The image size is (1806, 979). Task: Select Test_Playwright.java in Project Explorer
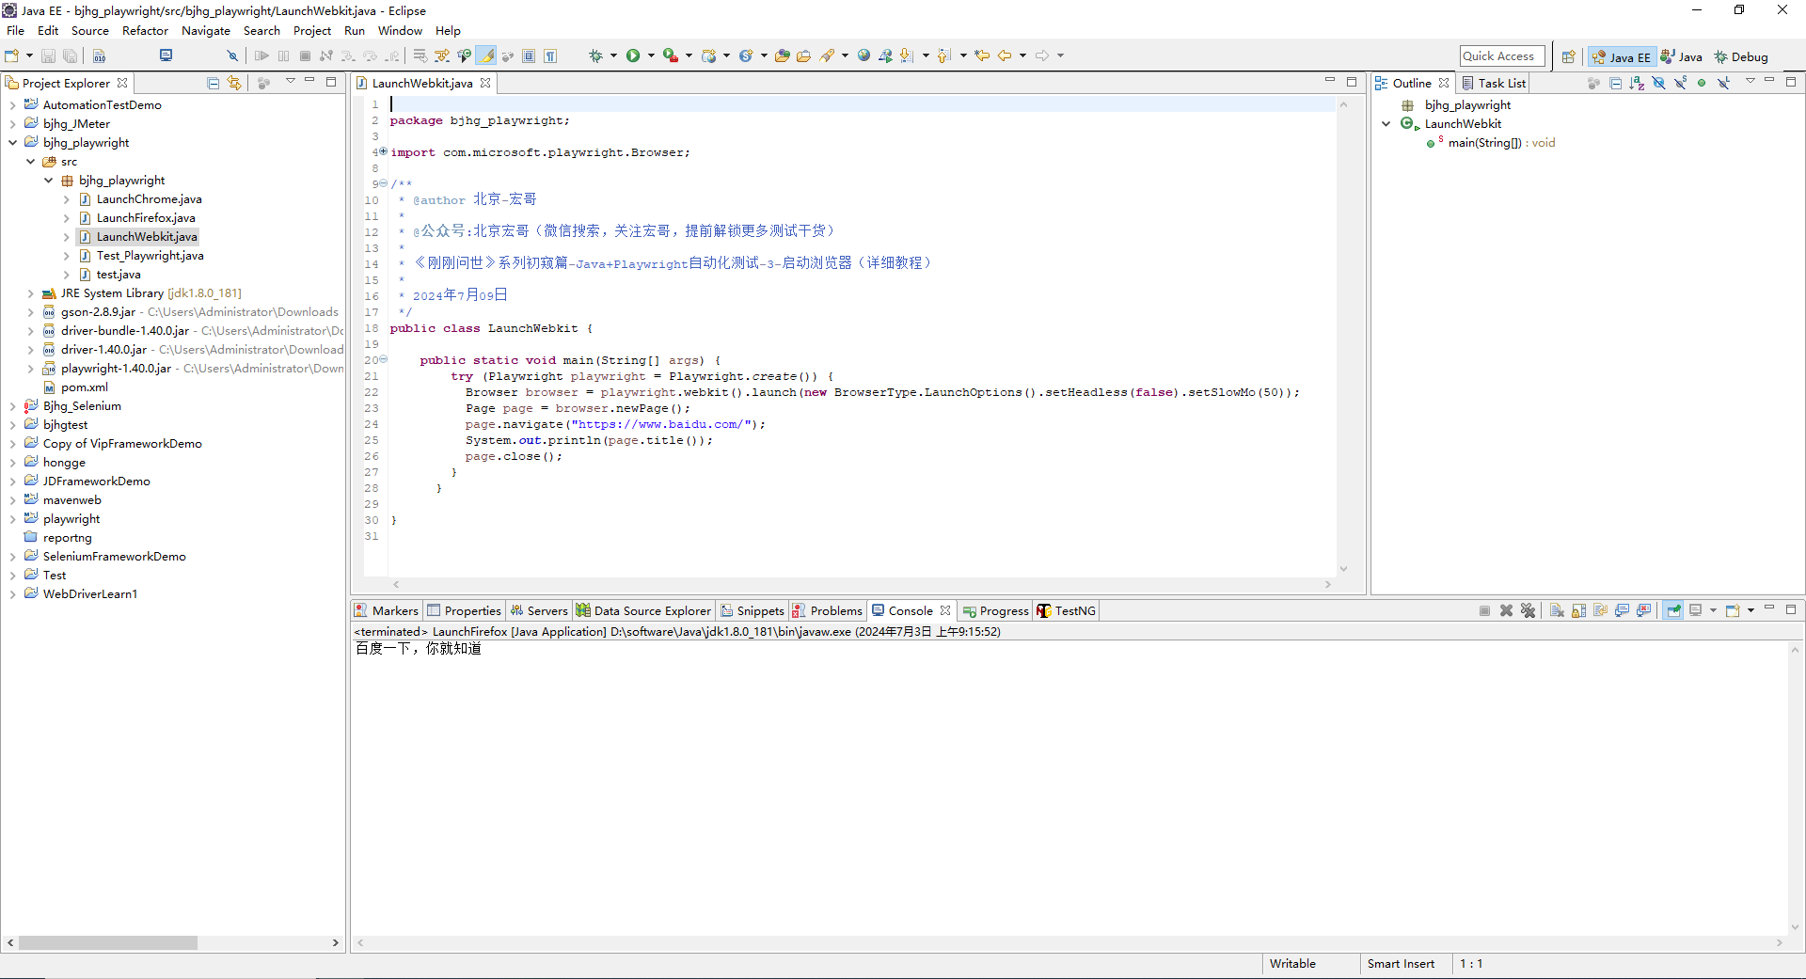tap(150, 256)
